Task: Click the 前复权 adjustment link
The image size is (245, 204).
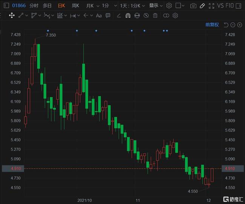Action: [212, 25]
